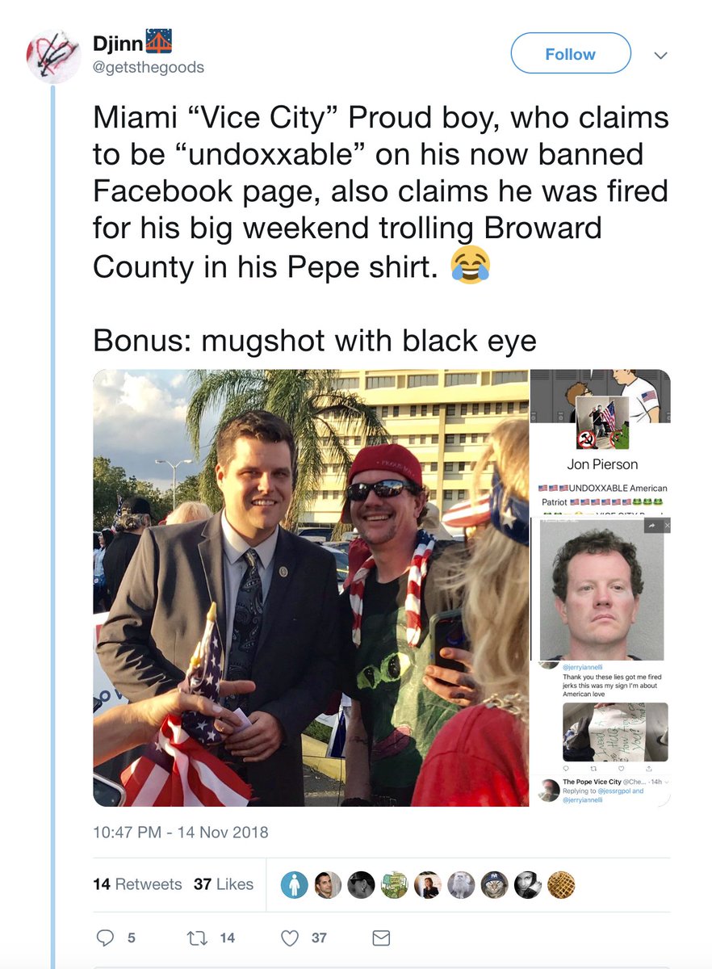Click the green liker avatar
Image resolution: width=712 pixels, height=969 pixels.
394,885
